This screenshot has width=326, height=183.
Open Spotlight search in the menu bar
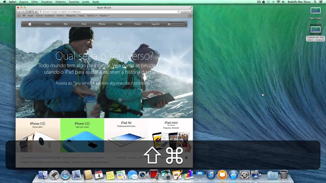tap(315, 2)
